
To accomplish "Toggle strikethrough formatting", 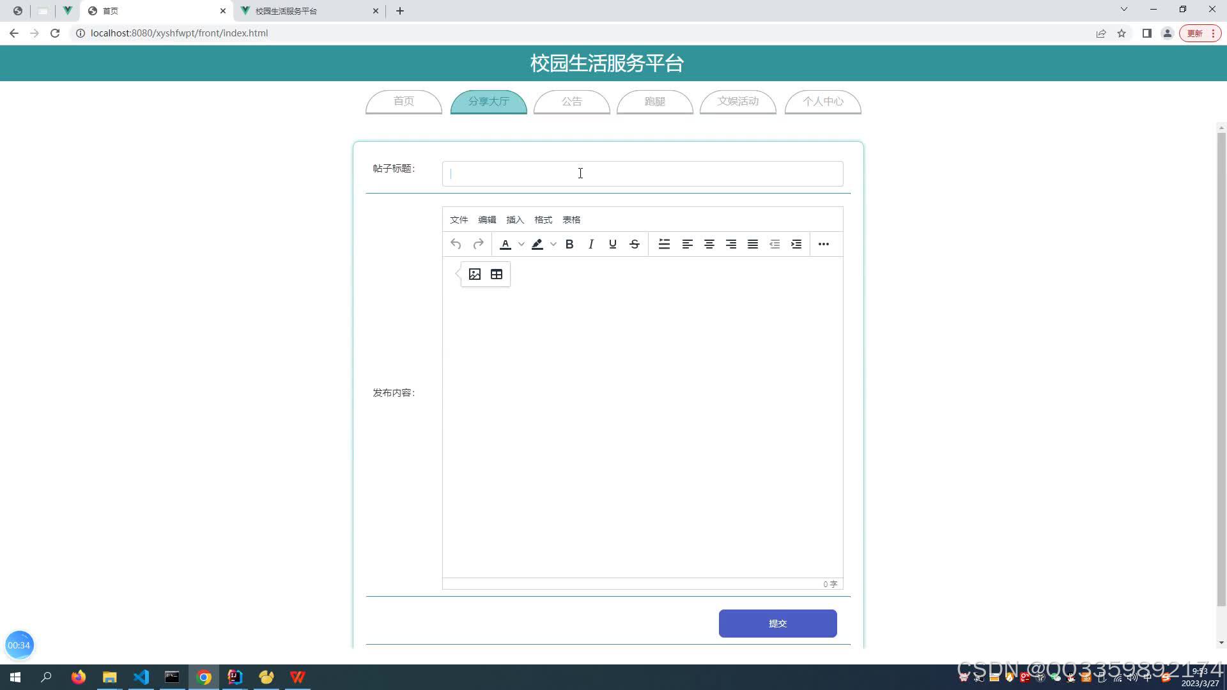I will (x=635, y=244).
